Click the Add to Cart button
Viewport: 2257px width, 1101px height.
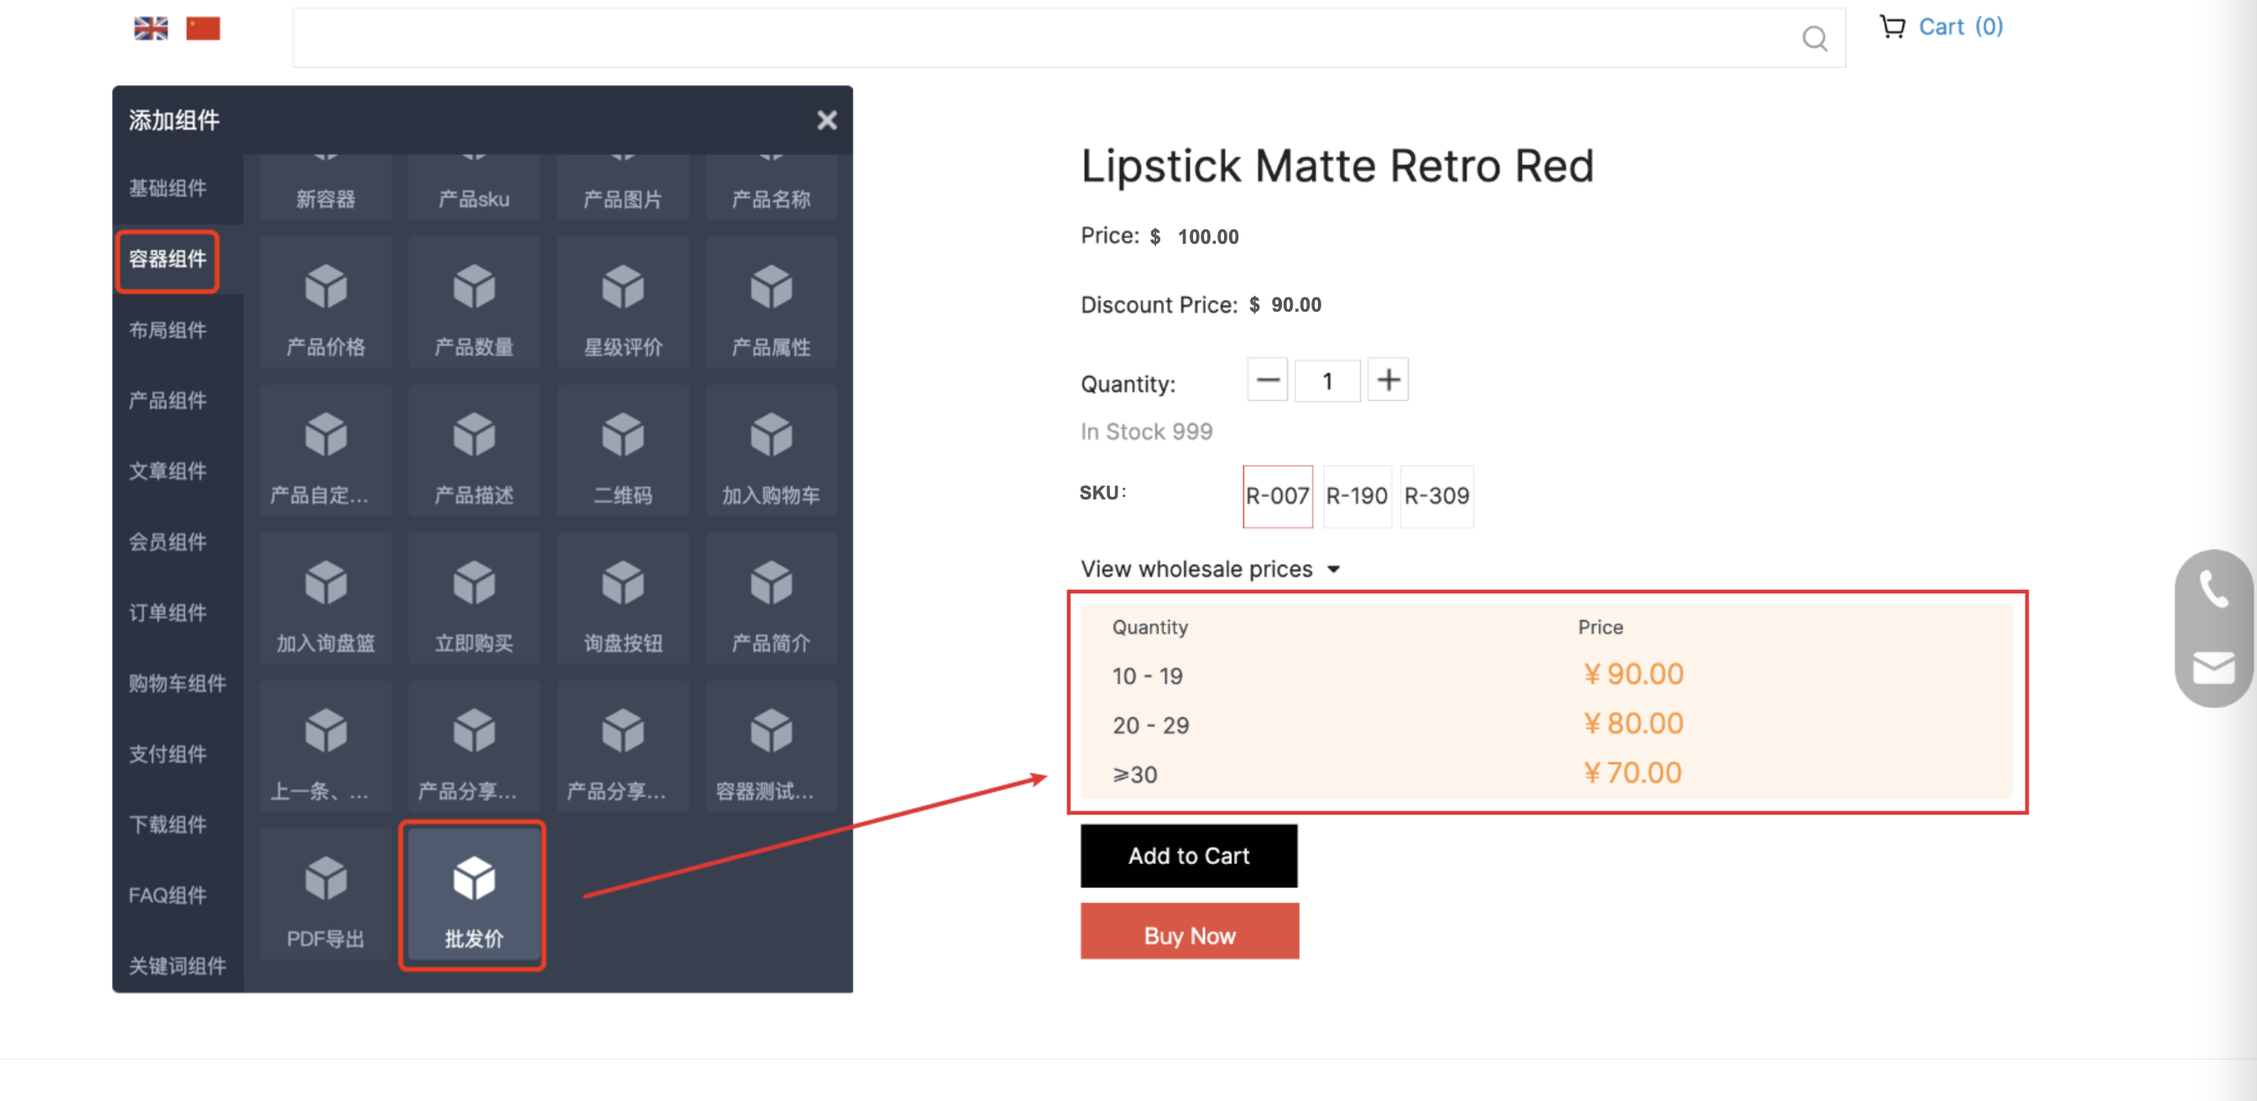point(1188,855)
